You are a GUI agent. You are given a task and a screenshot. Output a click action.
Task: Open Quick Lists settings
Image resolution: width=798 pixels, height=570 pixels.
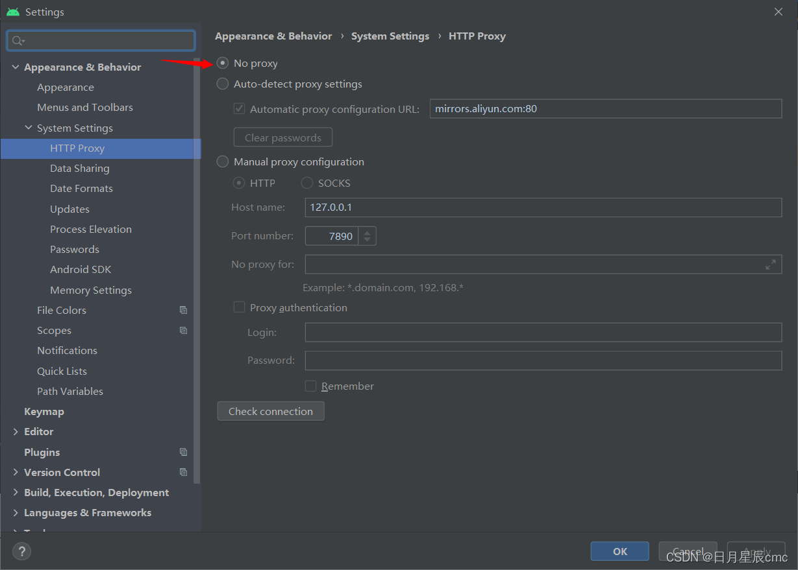coord(62,371)
